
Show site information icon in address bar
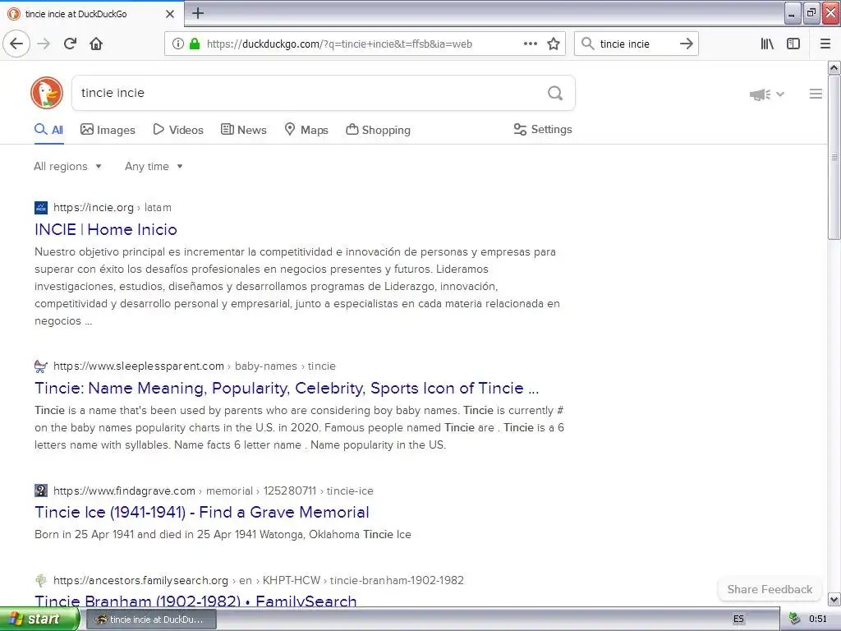click(x=177, y=44)
